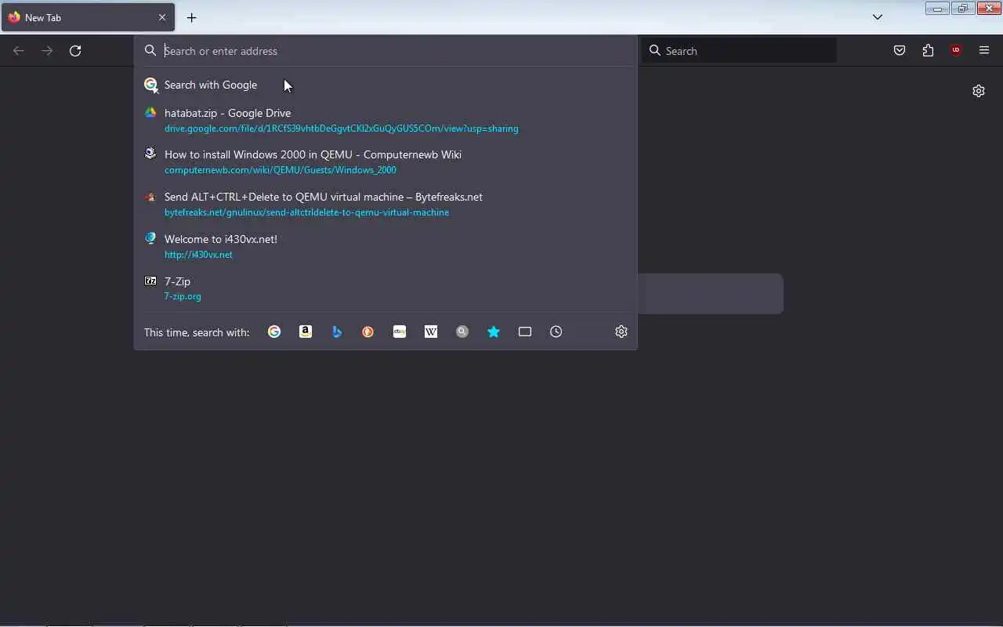Open Save to Pocket button

(x=900, y=50)
